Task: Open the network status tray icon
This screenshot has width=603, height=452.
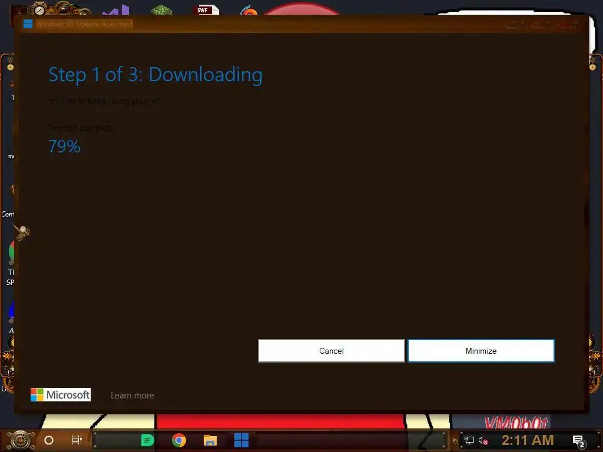Action: point(469,440)
